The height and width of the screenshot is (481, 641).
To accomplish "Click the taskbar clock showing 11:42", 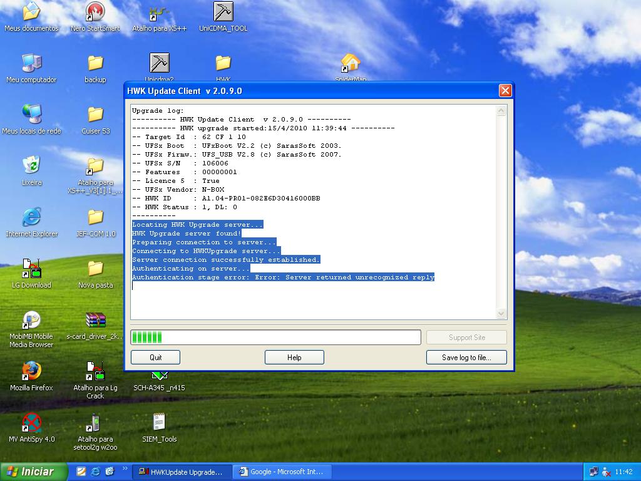I will [624, 472].
